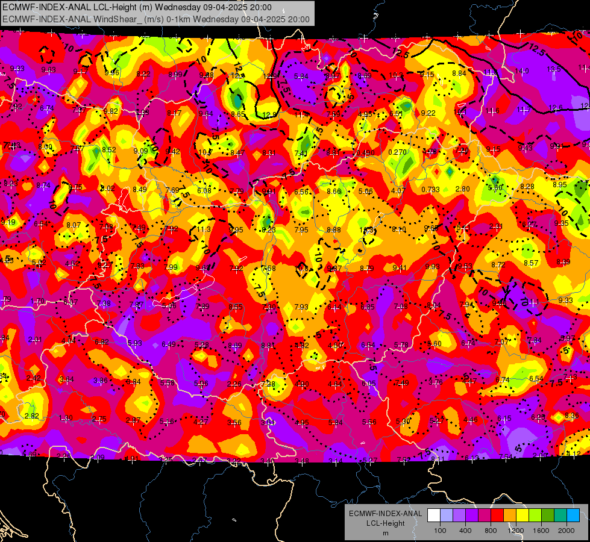The width and height of the screenshot is (590, 542).
Task: Click the legend label '1600'
Action: (x=541, y=531)
